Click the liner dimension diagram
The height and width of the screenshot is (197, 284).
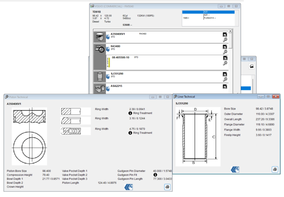pos(198,137)
